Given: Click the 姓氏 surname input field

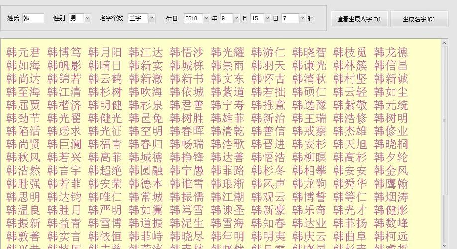Looking at the screenshot, I should [33, 18].
